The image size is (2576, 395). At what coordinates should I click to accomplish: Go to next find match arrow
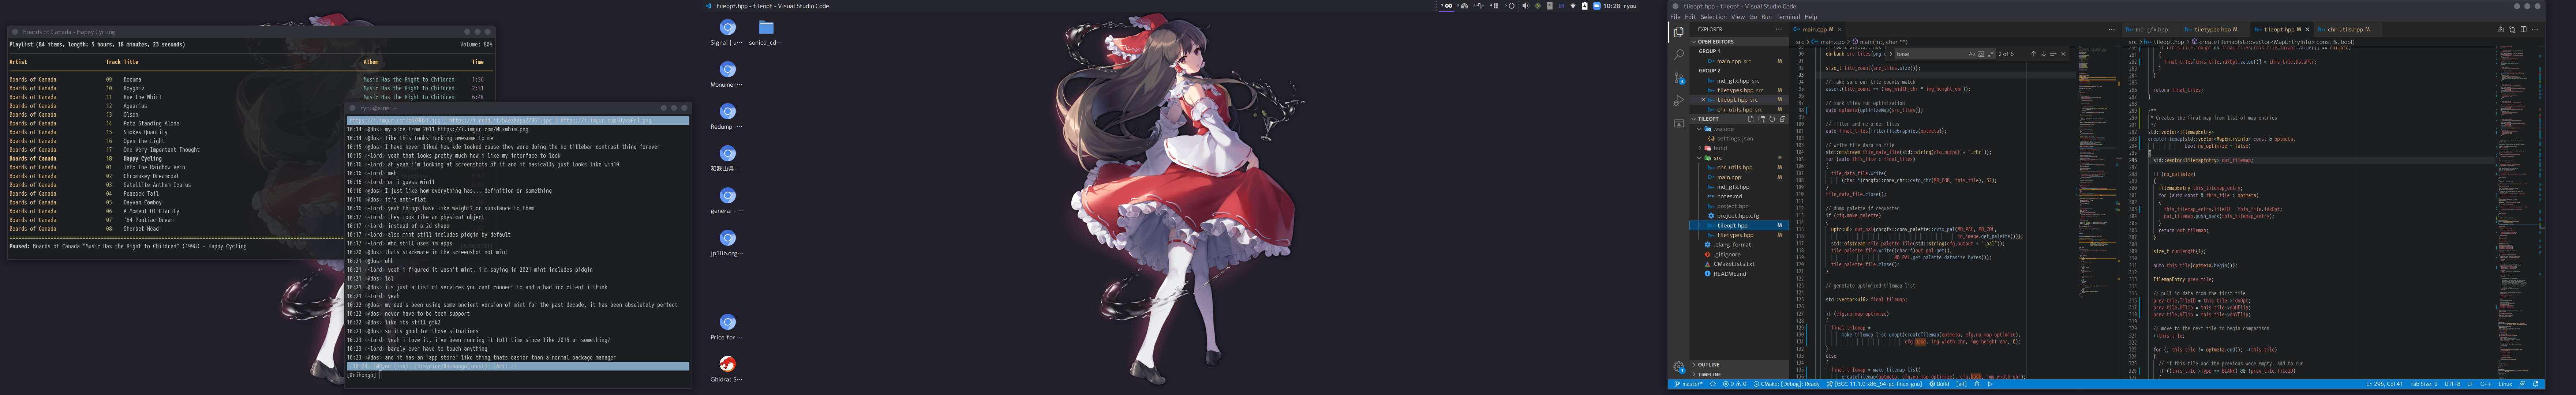pos(2044,54)
